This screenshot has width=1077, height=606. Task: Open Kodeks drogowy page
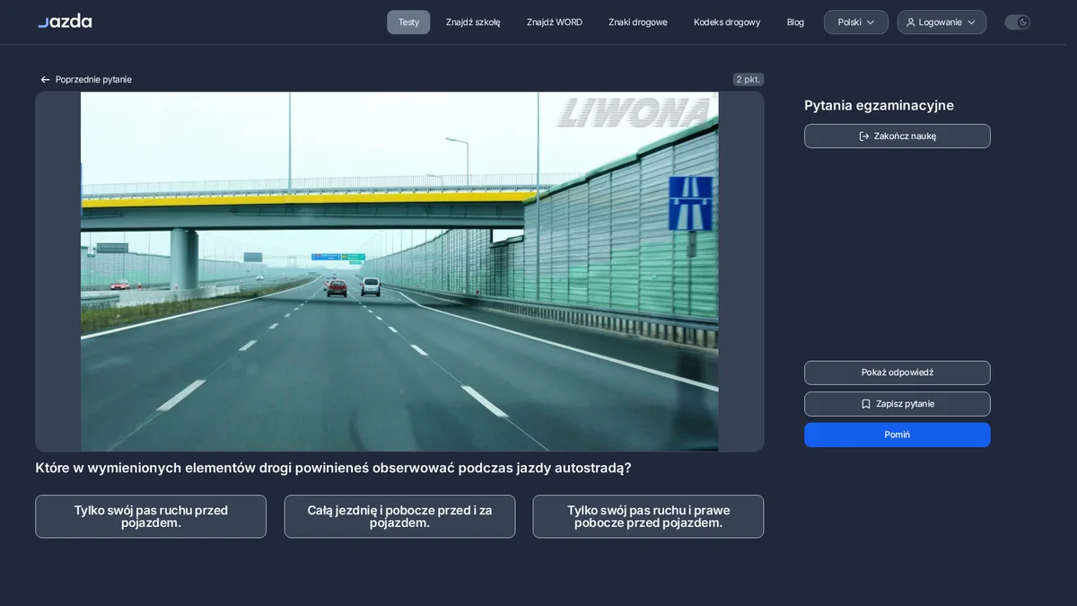(727, 22)
